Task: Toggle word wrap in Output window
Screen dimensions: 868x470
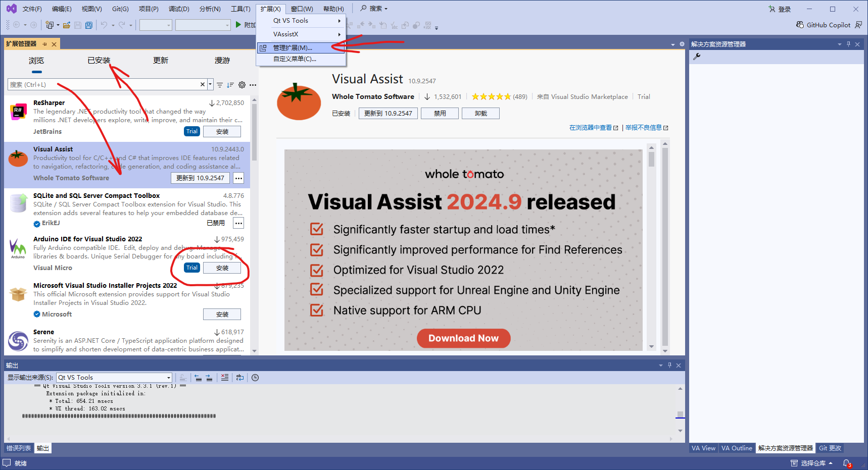Action: pos(240,377)
